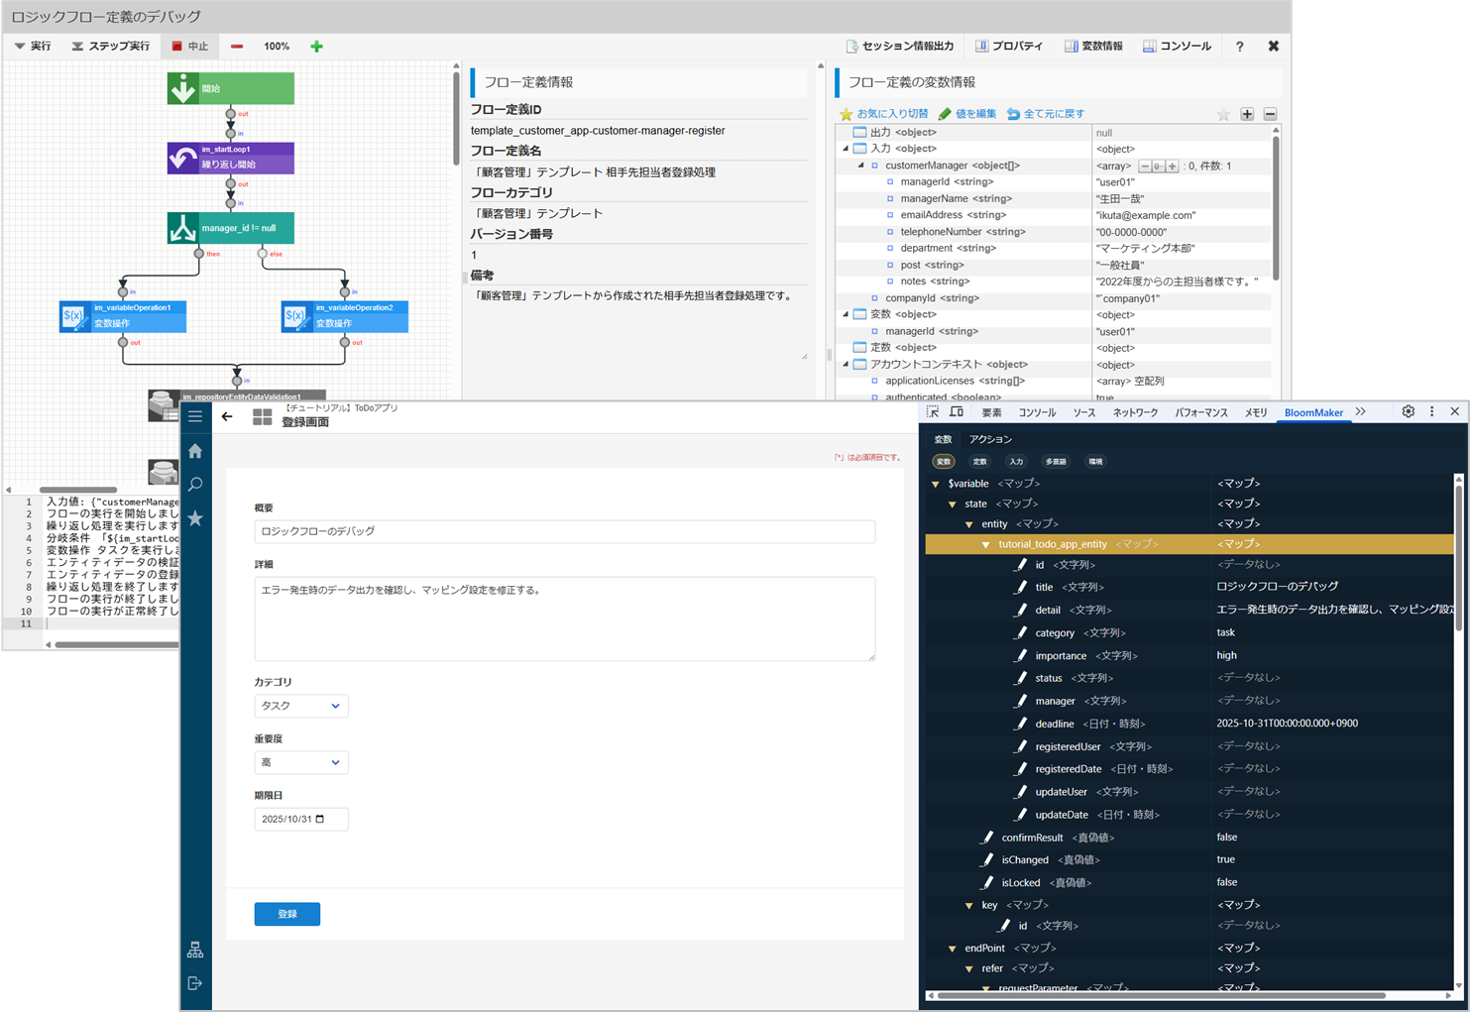Toggle the 入力 filter chip
The width and height of the screenshot is (1471, 1013).
(x=1016, y=462)
